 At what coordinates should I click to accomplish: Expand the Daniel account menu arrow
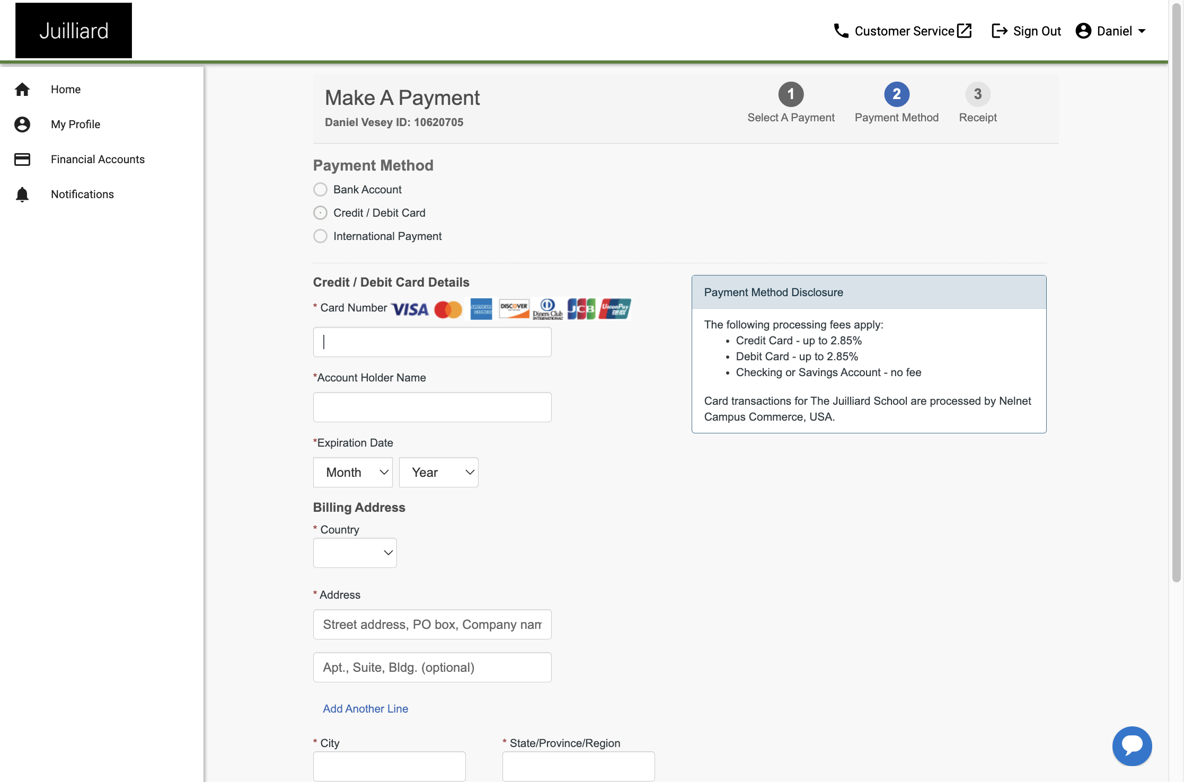(x=1142, y=31)
